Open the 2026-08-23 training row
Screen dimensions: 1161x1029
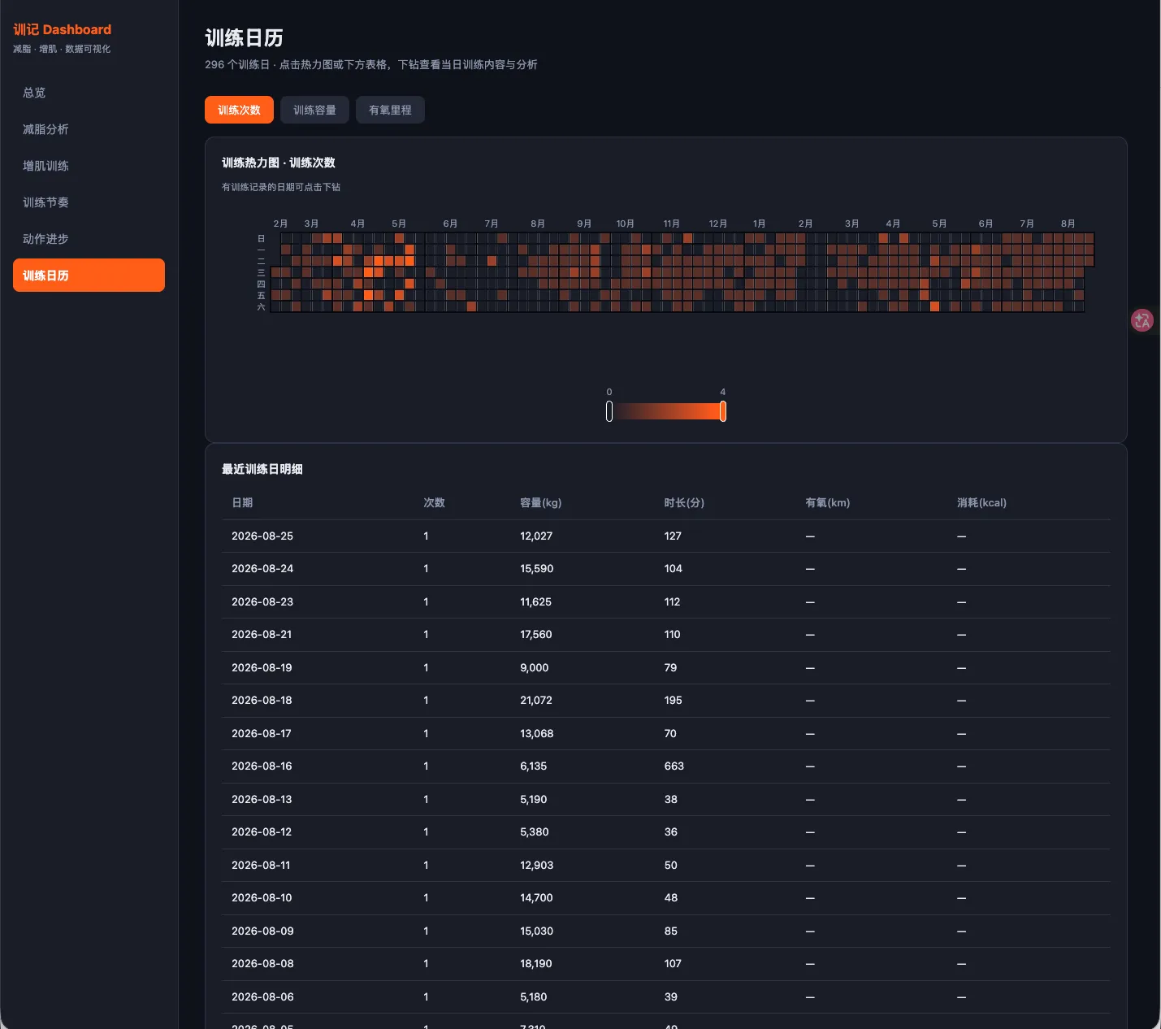click(x=666, y=602)
